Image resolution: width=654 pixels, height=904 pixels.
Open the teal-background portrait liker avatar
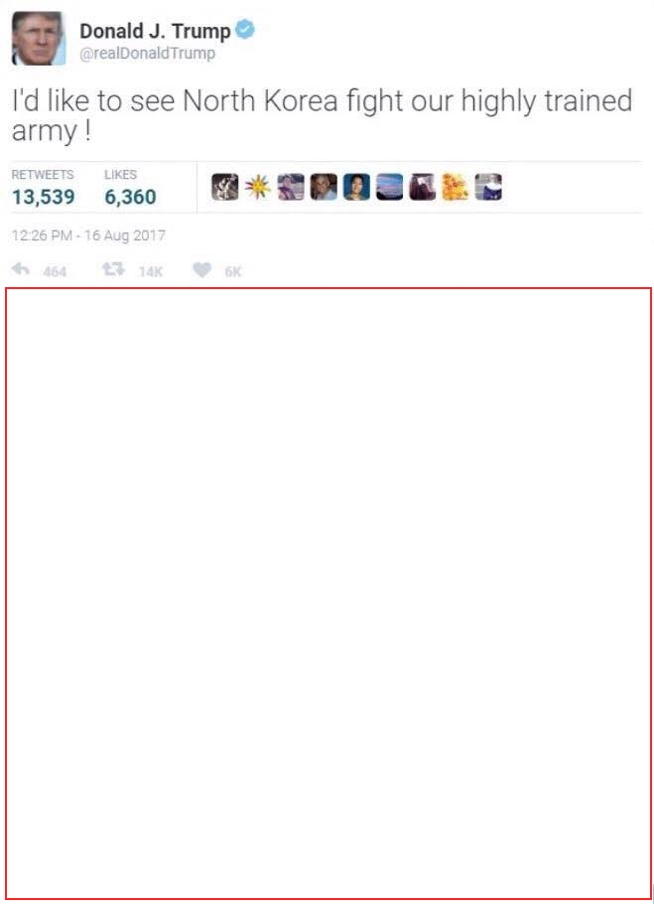[x=356, y=188]
